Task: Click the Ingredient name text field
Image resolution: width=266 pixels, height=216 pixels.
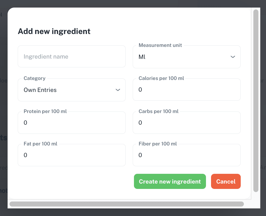Action: pos(72,56)
